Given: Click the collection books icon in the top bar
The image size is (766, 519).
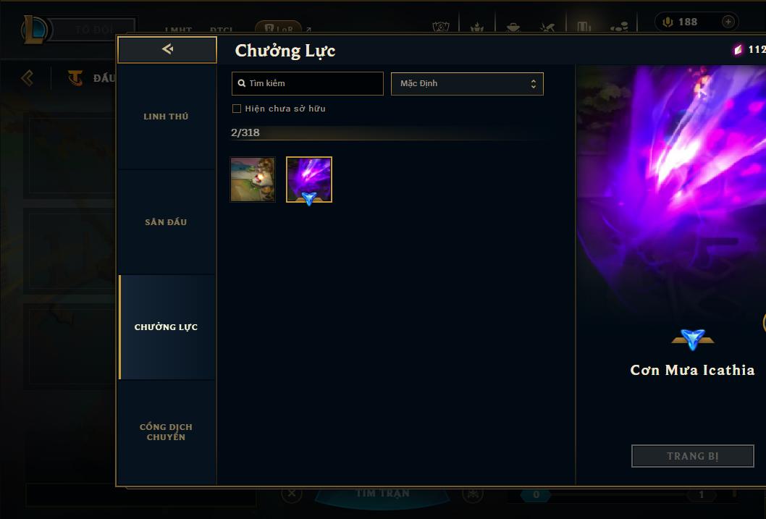Looking at the screenshot, I should pos(584,27).
